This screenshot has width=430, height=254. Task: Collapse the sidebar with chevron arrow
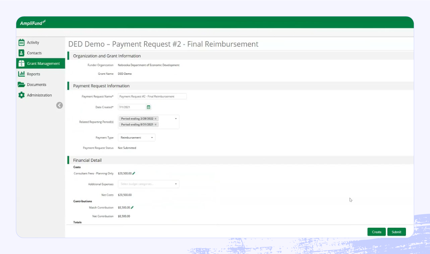point(59,105)
